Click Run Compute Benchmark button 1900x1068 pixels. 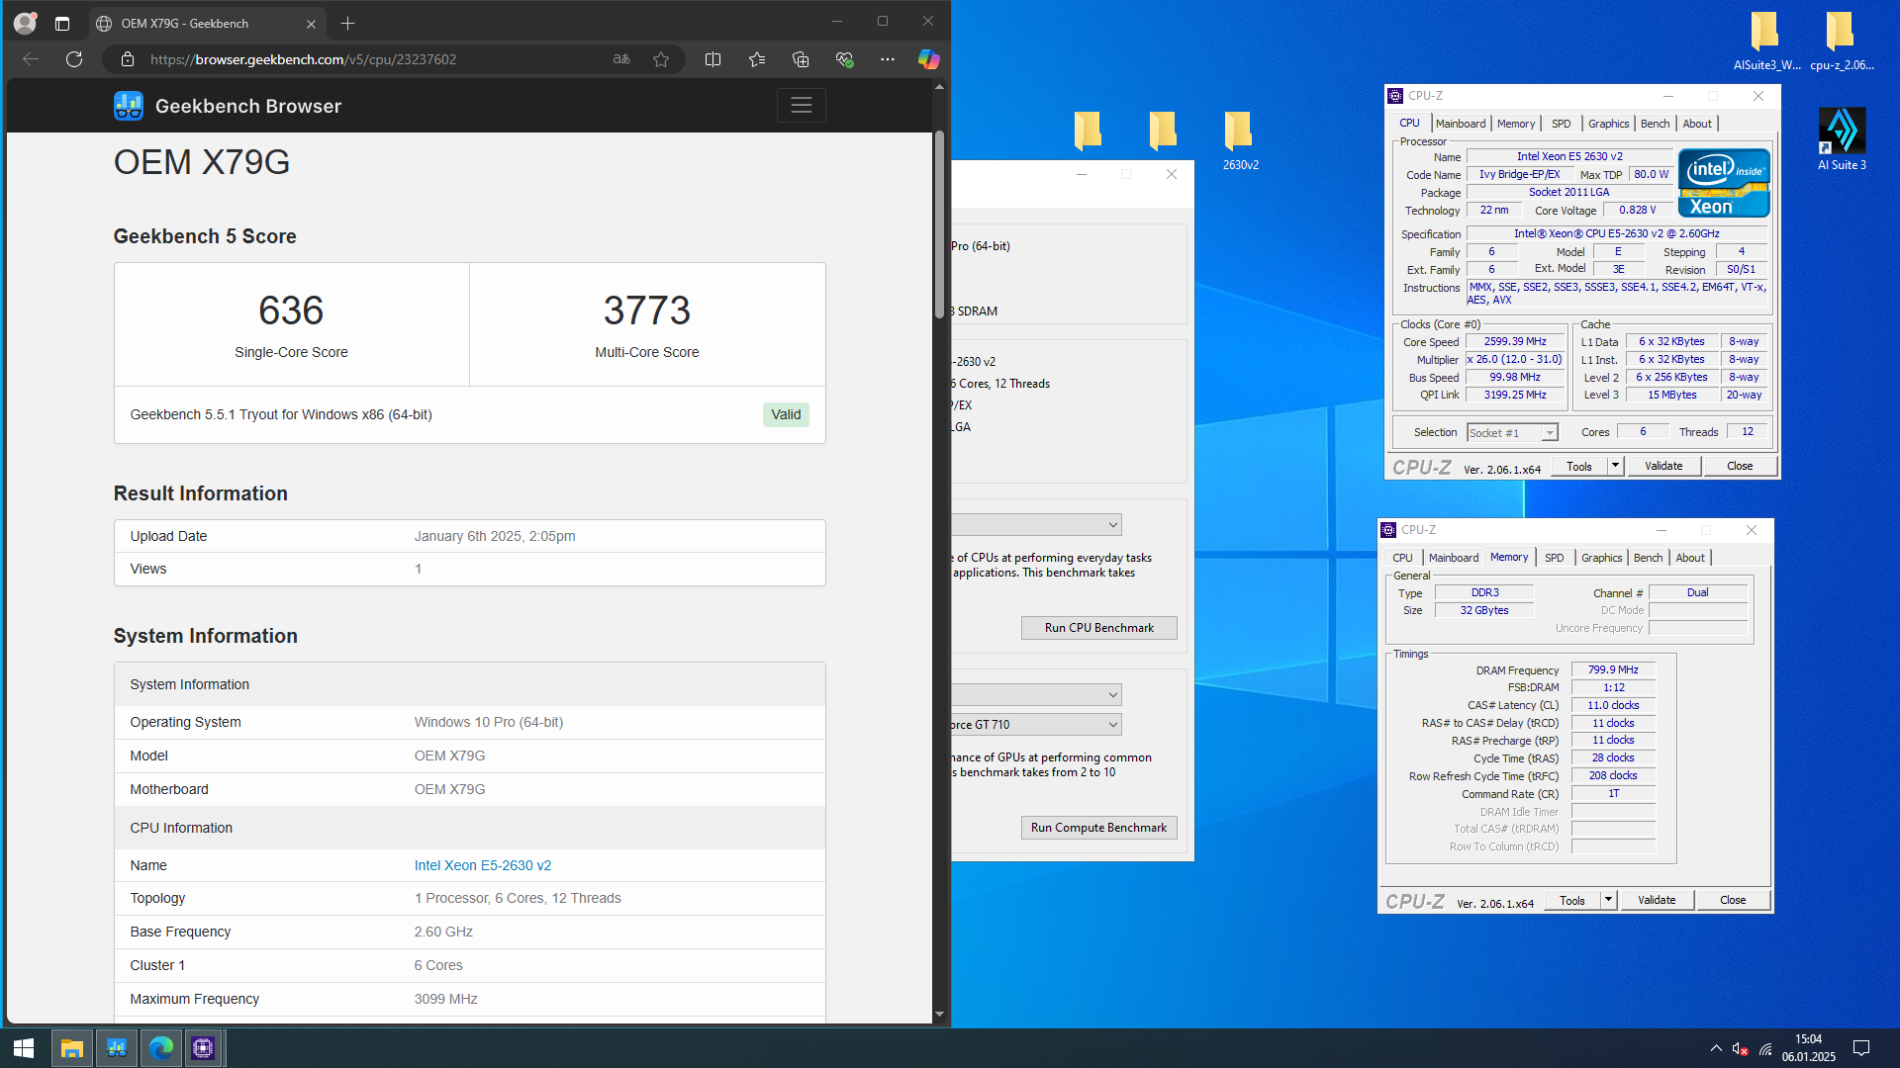tap(1098, 828)
